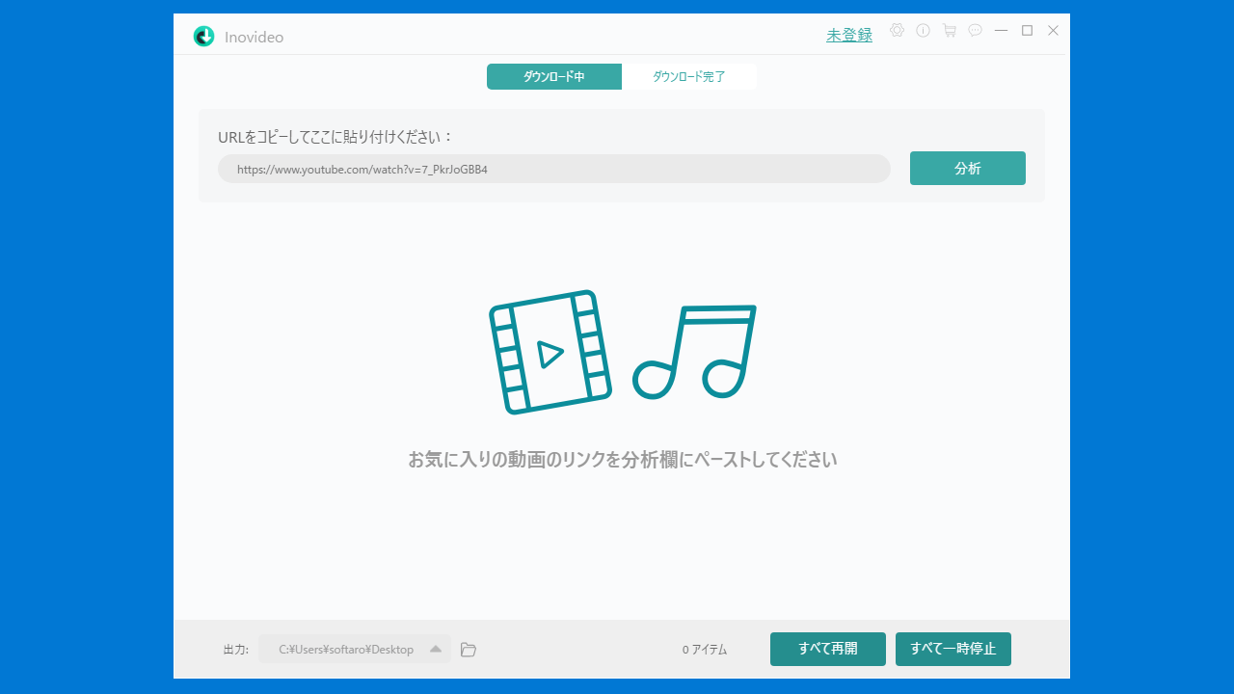Open the settings gear icon
The image size is (1234, 694).
[x=897, y=31]
